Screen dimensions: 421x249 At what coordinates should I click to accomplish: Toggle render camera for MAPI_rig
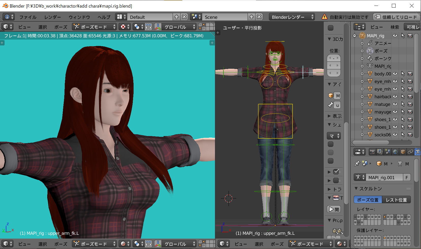(410, 36)
